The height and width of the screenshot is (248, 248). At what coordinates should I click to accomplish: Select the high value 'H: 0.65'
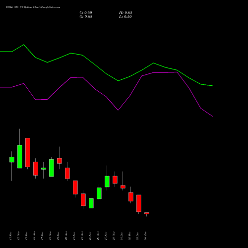point(125,13)
